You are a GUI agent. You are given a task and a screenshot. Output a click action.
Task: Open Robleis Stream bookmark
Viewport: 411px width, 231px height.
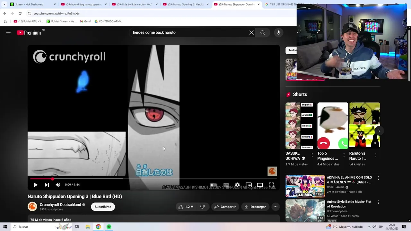pos(61,21)
